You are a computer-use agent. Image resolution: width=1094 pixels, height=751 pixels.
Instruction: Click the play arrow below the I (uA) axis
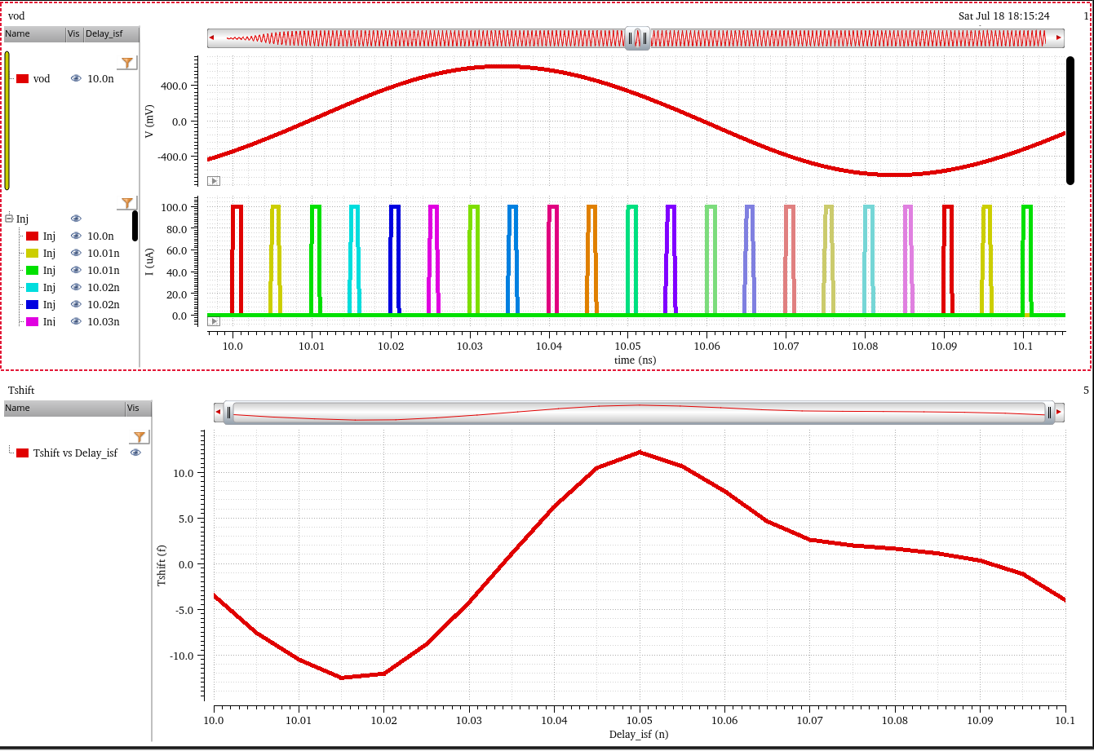coord(214,321)
